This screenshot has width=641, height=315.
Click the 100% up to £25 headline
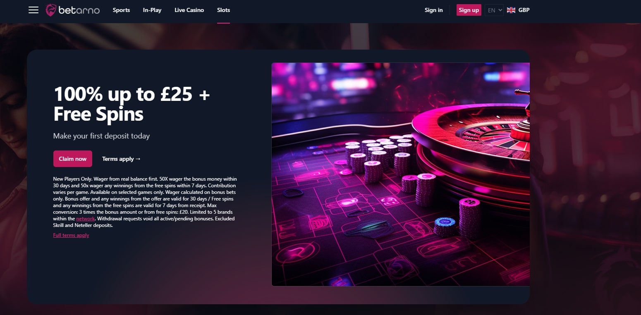pyautogui.click(x=132, y=104)
